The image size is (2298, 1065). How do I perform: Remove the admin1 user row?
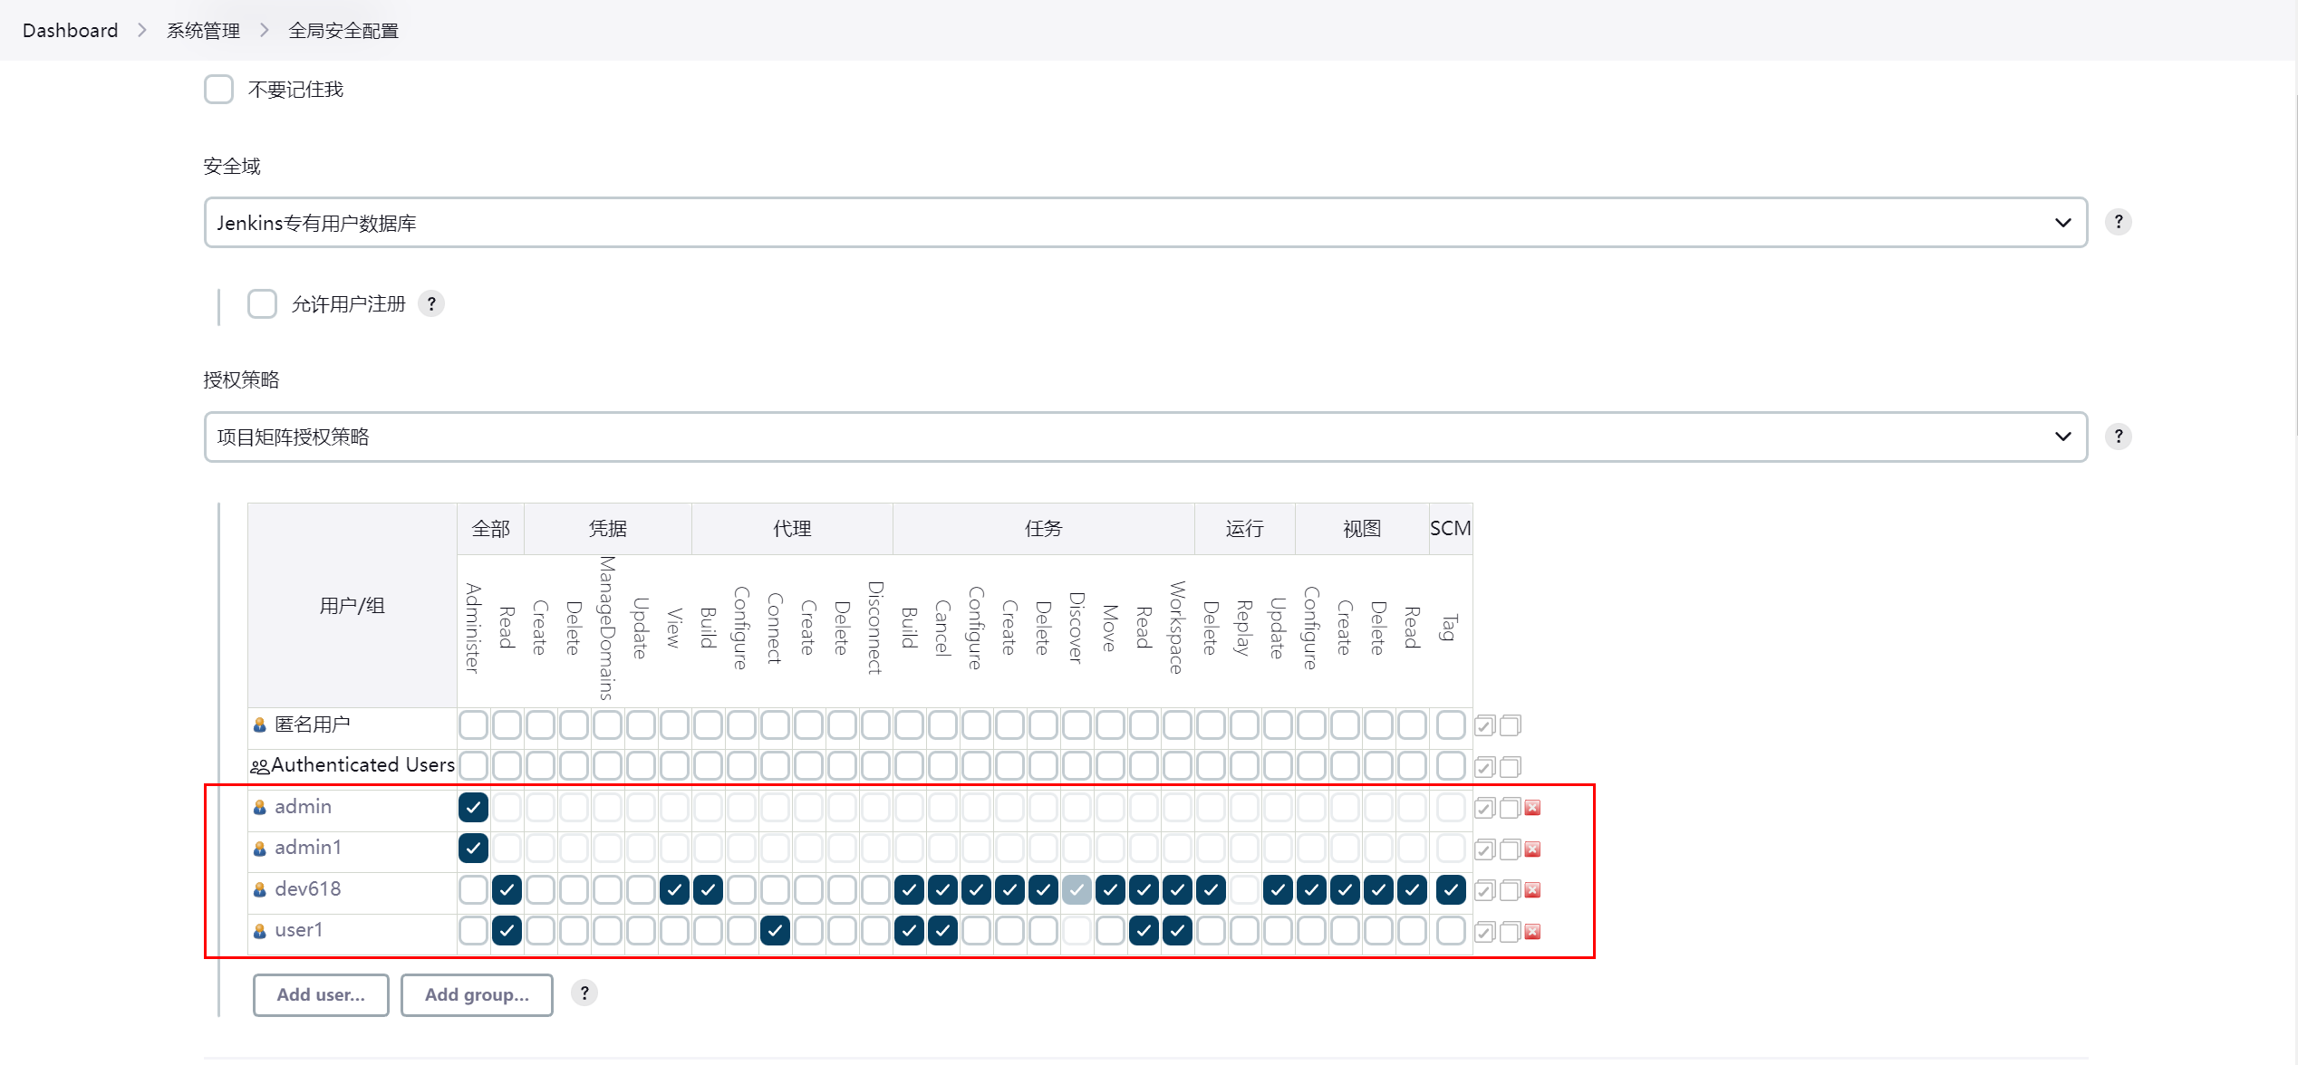pyautogui.click(x=1532, y=849)
